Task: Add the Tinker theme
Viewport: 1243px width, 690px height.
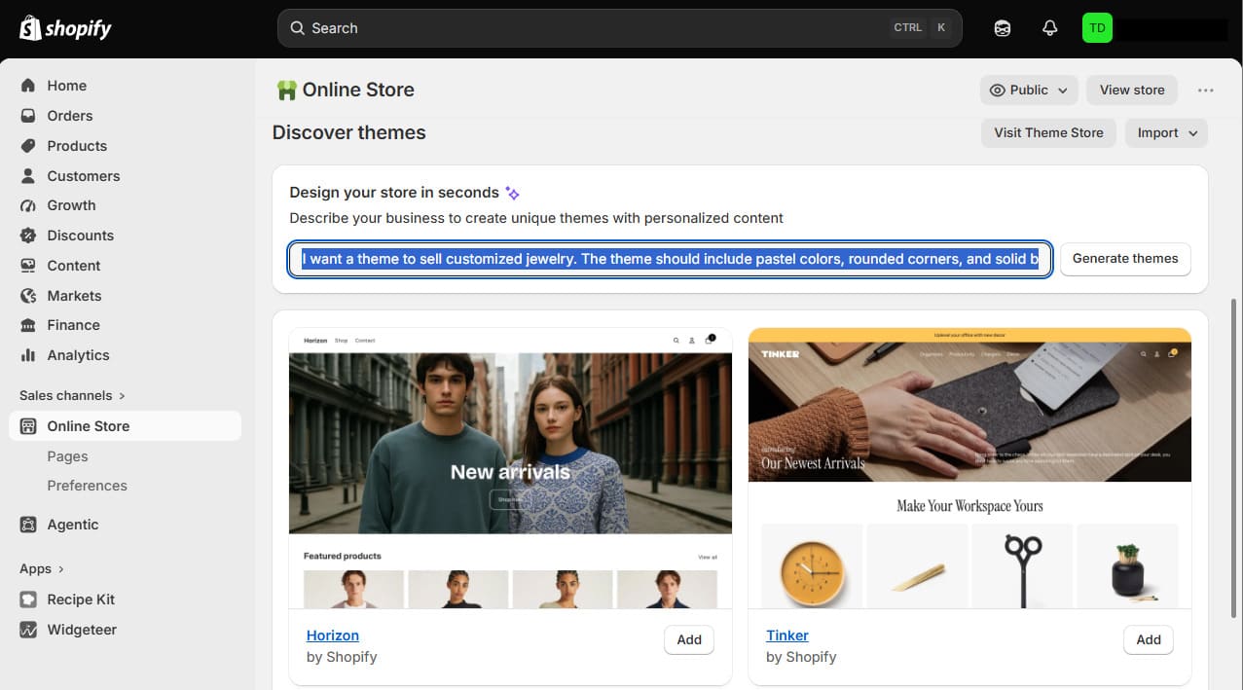Action: [1149, 639]
